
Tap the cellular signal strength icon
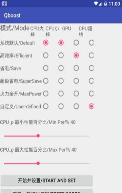(100, 4)
